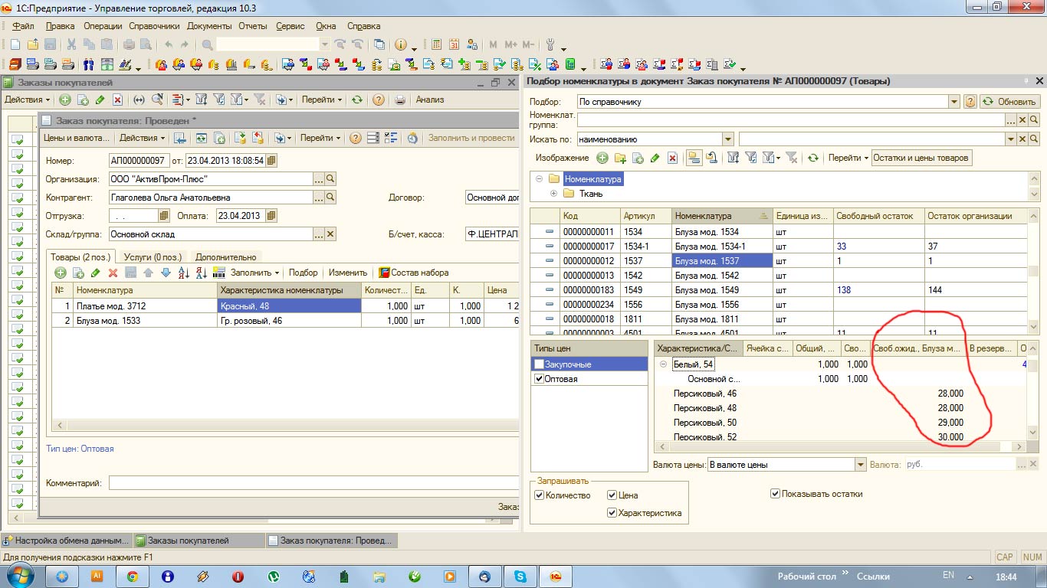
Task: Add a new row in the Товары tab
Action: coord(61,273)
